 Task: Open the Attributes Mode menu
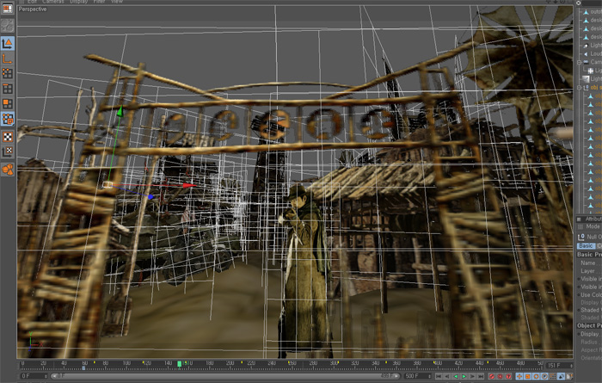[x=593, y=226]
